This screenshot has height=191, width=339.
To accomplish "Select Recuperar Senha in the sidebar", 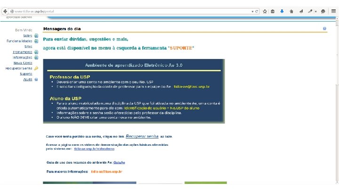I will (18, 68).
